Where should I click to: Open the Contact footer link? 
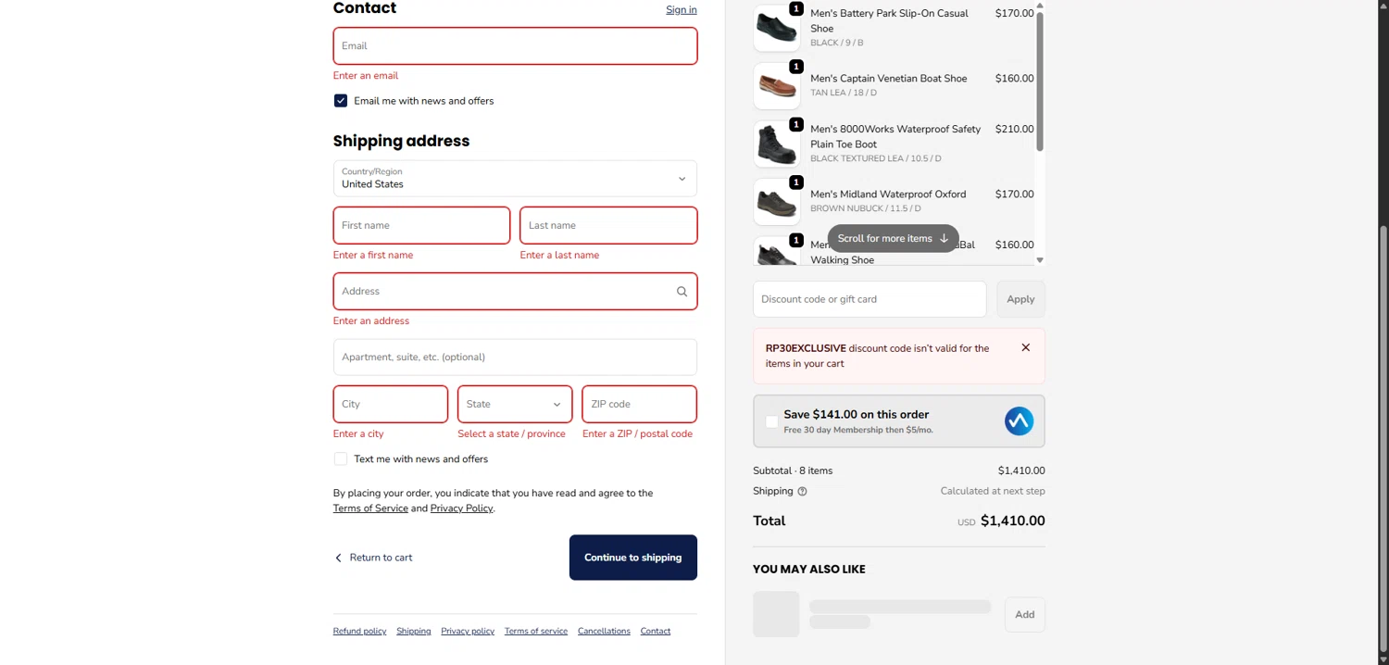coord(656,632)
